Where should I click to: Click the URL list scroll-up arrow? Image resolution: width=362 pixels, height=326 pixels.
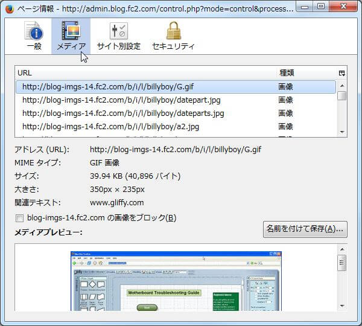tap(342, 86)
